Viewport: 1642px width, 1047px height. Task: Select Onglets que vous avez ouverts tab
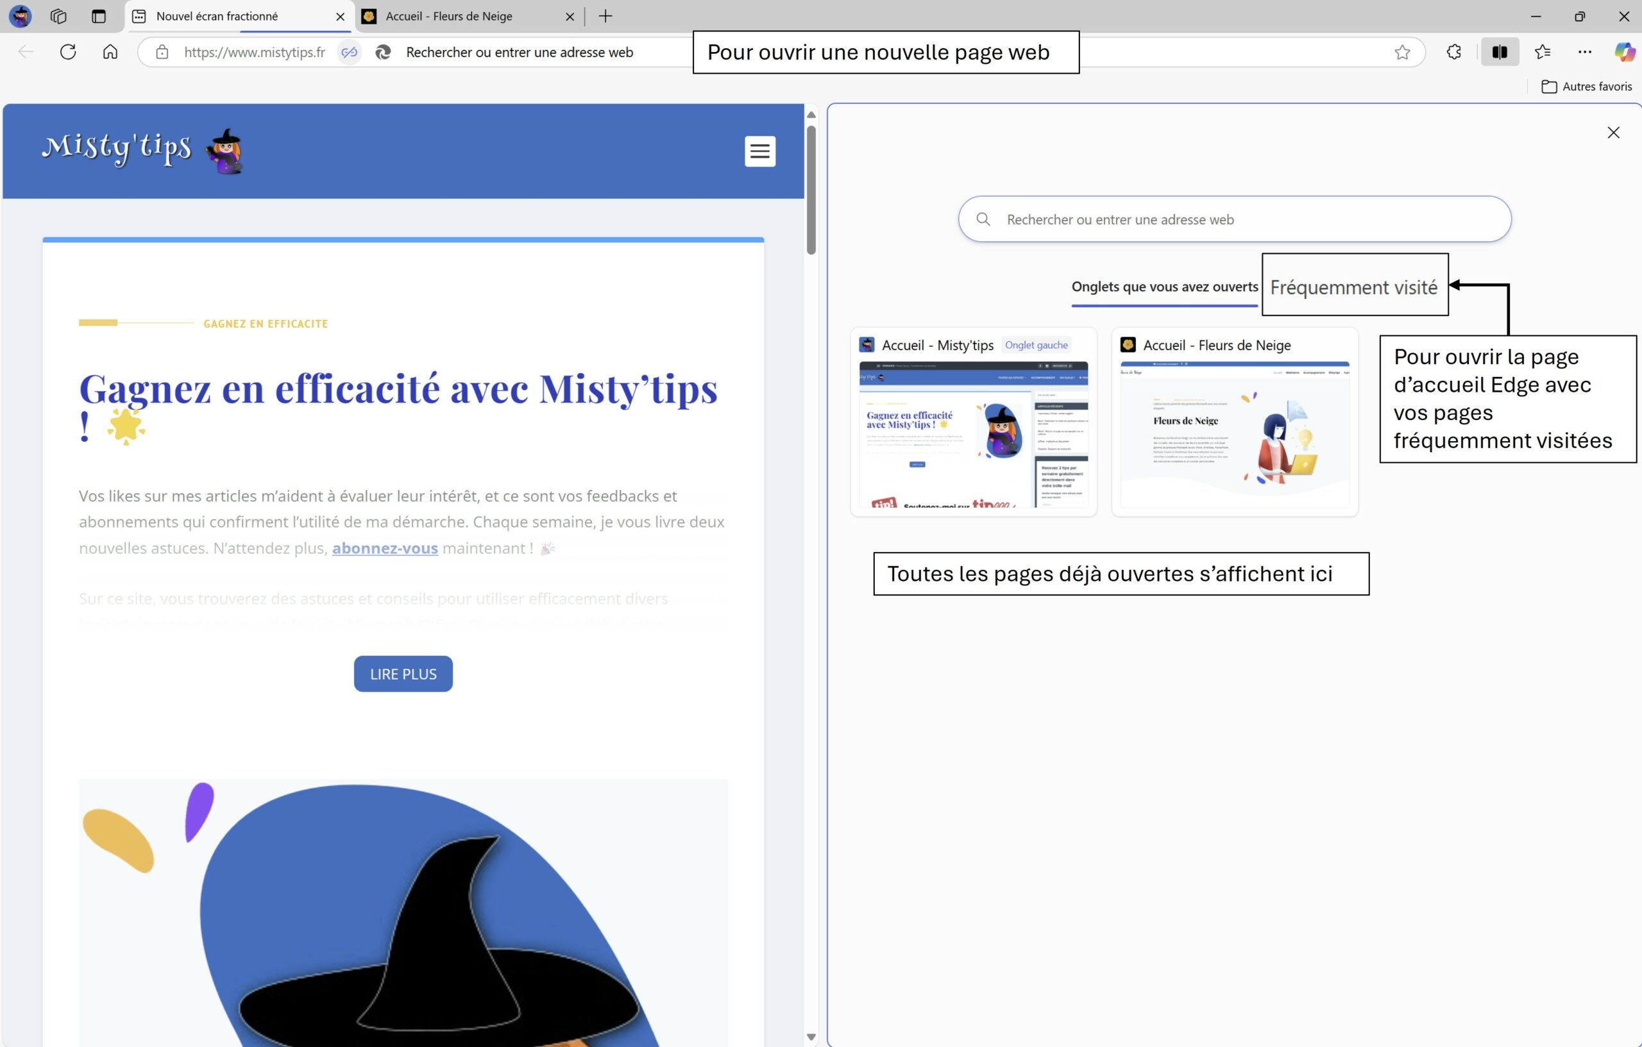(1164, 287)
